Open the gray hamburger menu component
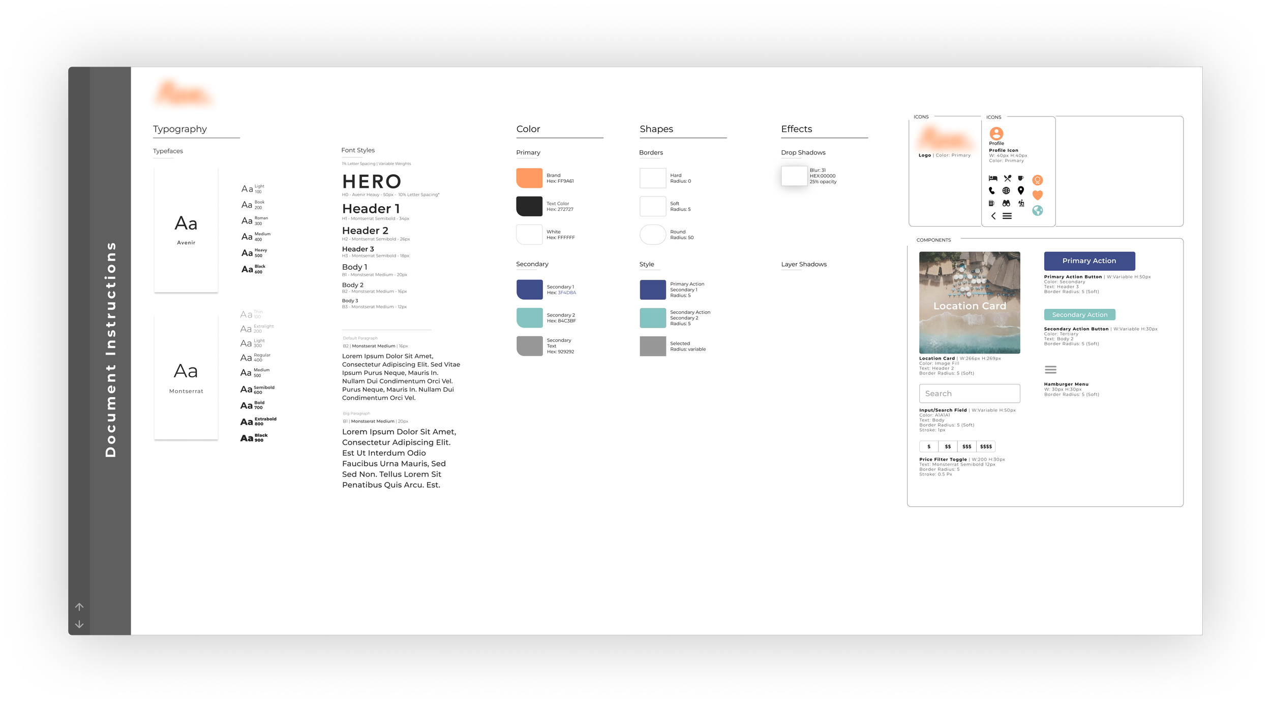This screenshot has width=1271, height=705. pyautogui.click(x=1050, y=370)
